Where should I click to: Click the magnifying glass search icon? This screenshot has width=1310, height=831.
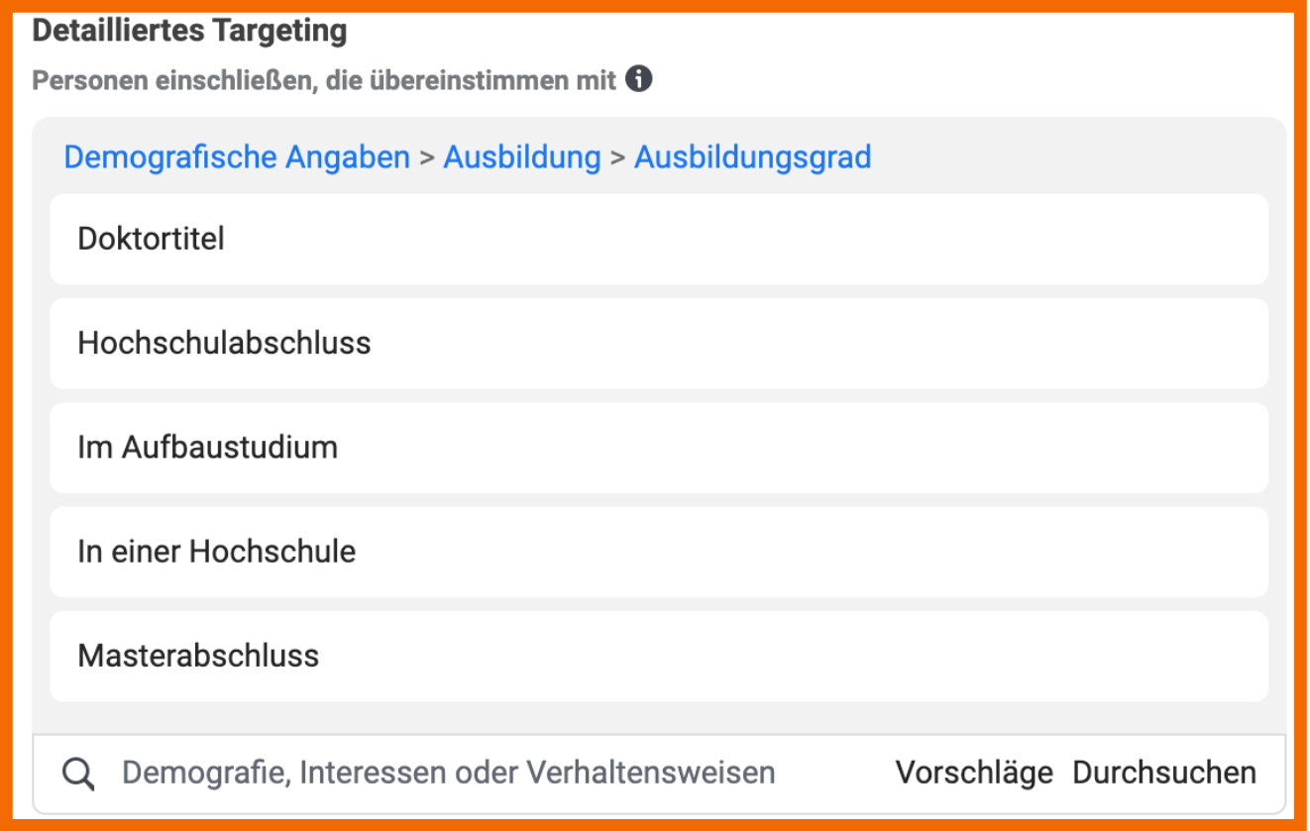pos(78,774)
